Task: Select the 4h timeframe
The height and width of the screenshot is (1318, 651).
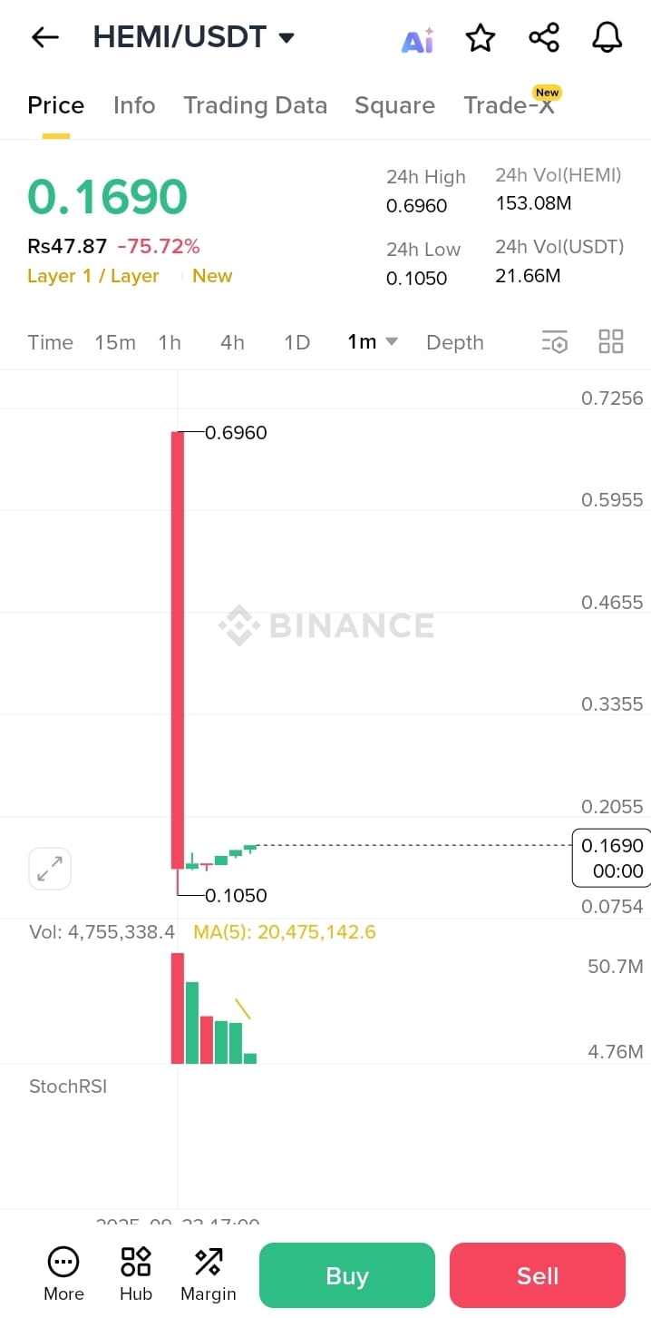Action: coord(232,342)
